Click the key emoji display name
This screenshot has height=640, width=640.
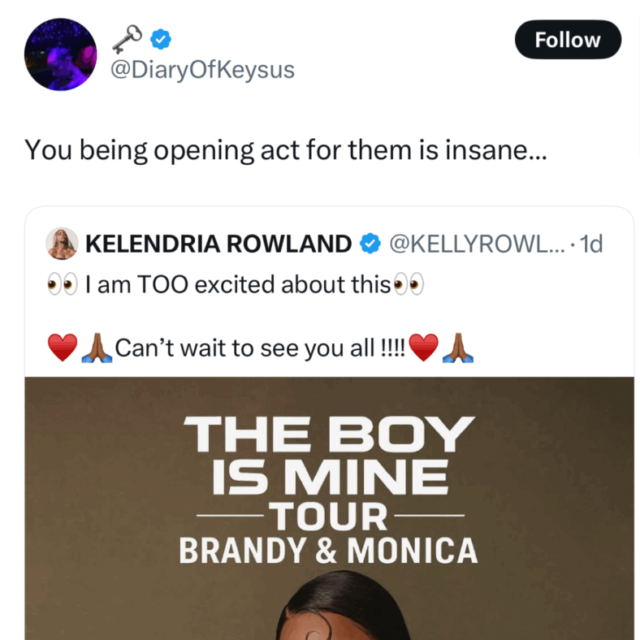pyautogui.click(x=128, y=39)
